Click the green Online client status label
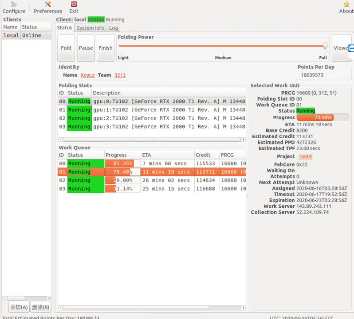Image resolution: width=354 pixels, height=319 pixels. [x=96, y=19]
